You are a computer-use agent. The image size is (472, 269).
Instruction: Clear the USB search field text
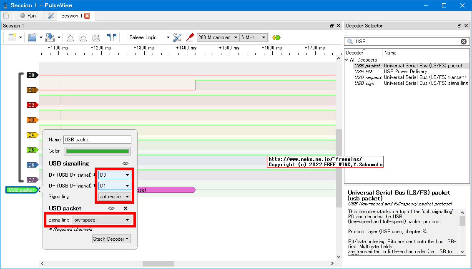[x=463, y=41]
